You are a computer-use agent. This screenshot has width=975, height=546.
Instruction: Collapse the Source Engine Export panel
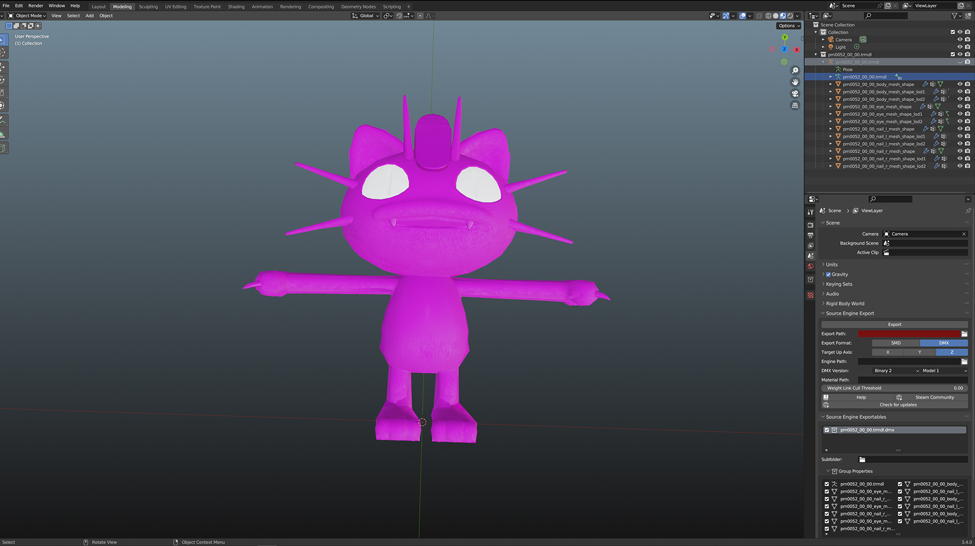849,313
